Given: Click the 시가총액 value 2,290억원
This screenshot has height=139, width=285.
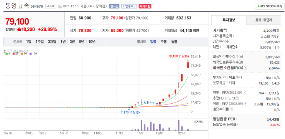Looking at the screenshot, I should 271,30.
